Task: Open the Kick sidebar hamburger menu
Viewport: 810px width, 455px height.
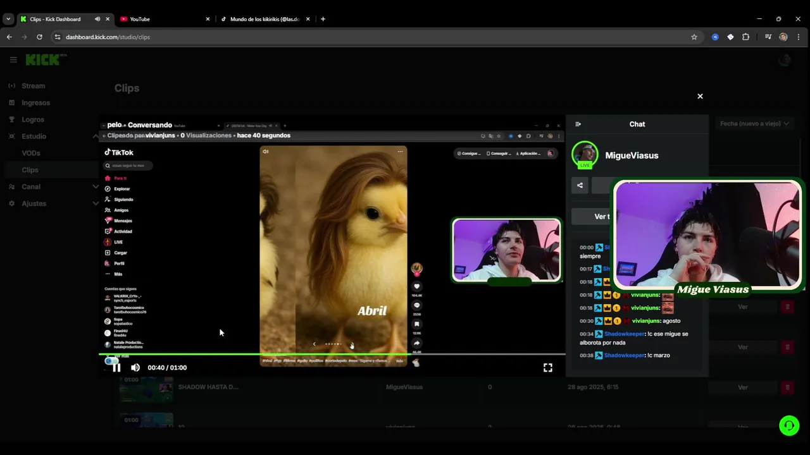Action: coord(13,60)
